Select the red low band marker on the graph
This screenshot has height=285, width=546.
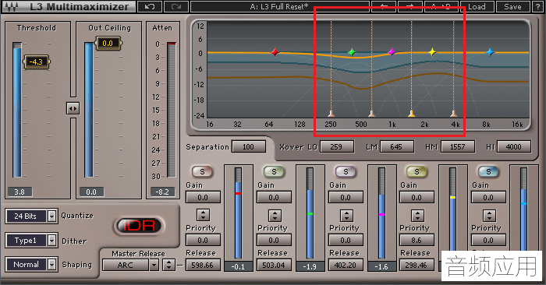click(x=275, y=52)
